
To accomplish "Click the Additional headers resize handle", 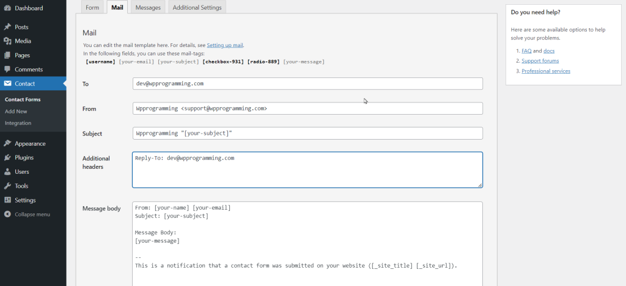I will click(x=479, y=185).
